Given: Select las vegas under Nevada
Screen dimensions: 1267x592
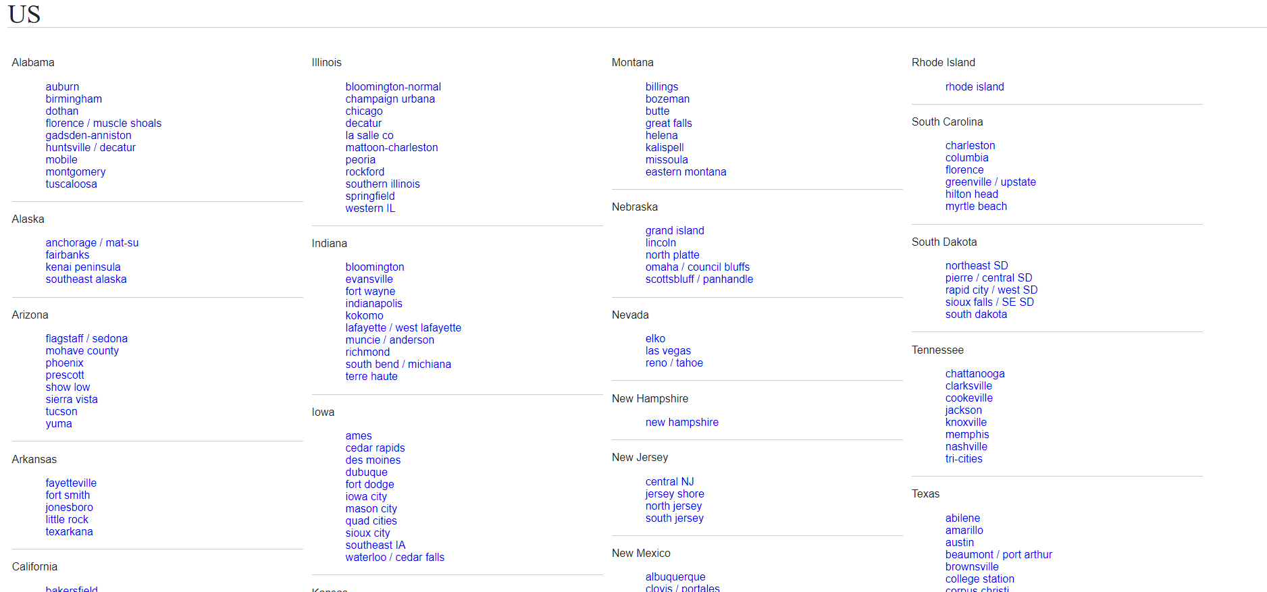Looking at the screenshot, I should point(668,351).
